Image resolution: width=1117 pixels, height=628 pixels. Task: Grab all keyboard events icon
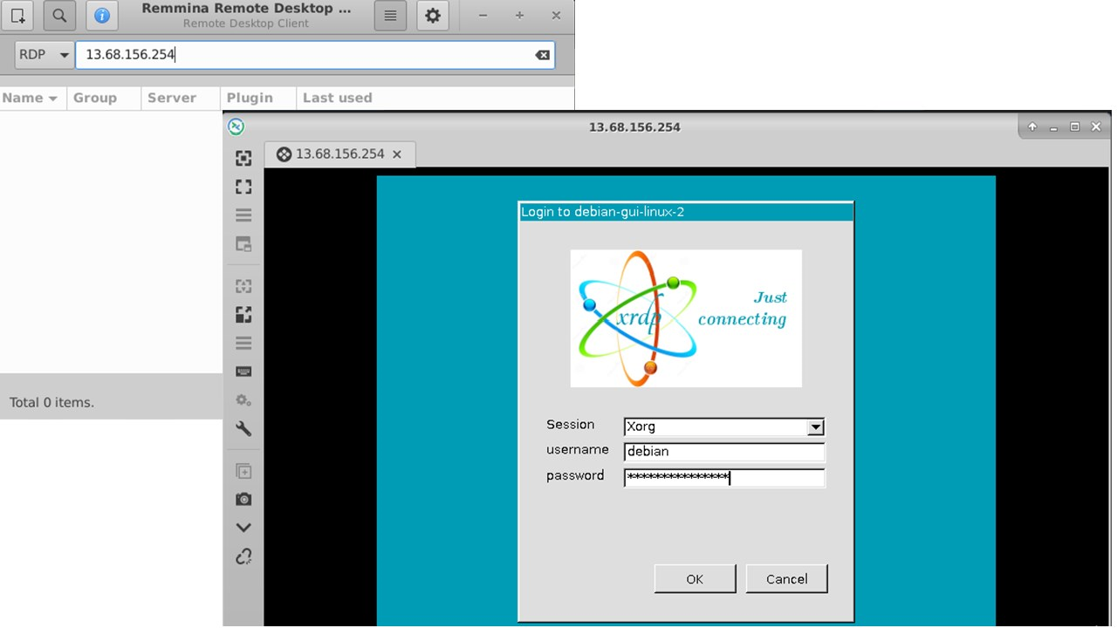click(243, 371)
